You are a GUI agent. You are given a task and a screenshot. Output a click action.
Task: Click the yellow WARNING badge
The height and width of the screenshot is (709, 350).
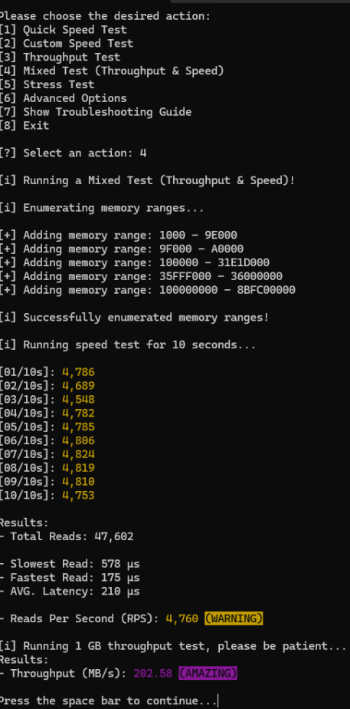234,618
